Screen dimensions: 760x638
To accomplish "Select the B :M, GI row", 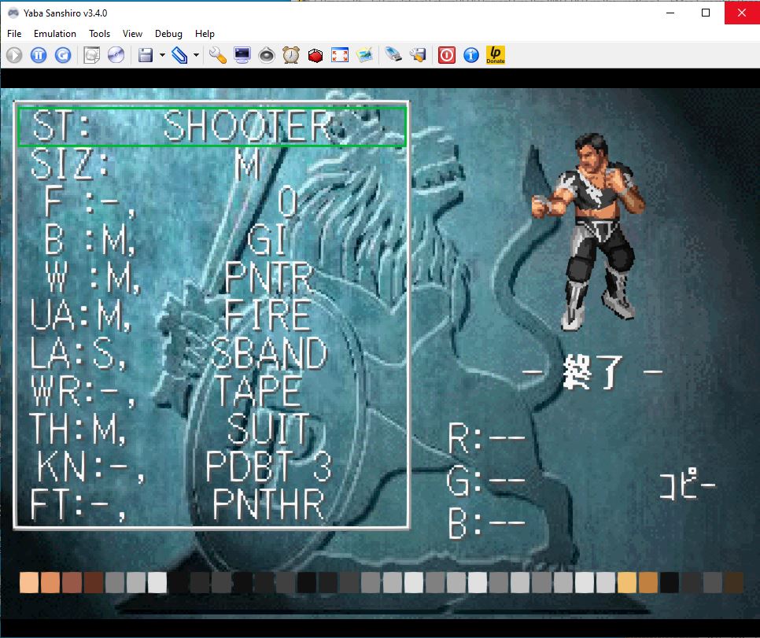I will coord(212,239).
